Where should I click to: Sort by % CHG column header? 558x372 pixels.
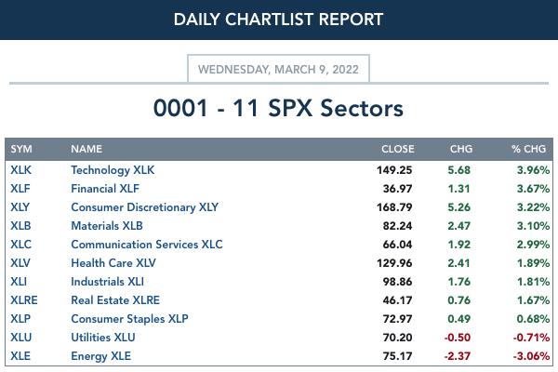point(528,149)
